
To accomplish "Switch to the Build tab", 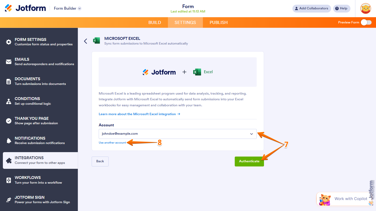I will click(x=155, y=22).
